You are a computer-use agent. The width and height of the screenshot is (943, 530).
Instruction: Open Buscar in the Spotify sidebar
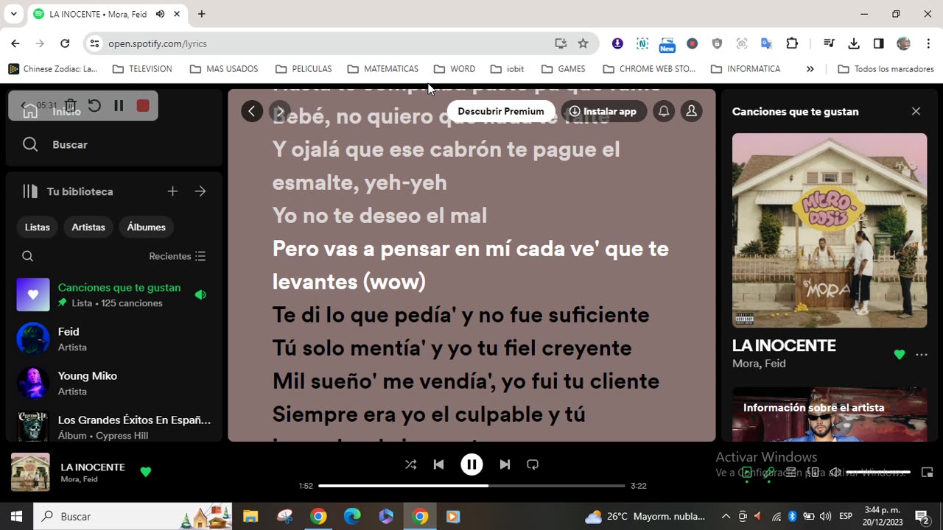(70, 144)
